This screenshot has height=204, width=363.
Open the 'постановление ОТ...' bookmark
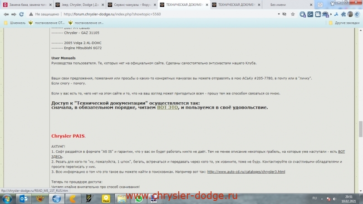coord(47,23)
